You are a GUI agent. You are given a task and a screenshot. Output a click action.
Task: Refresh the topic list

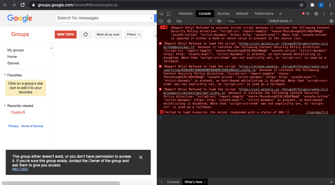click(x=86, y=34)
